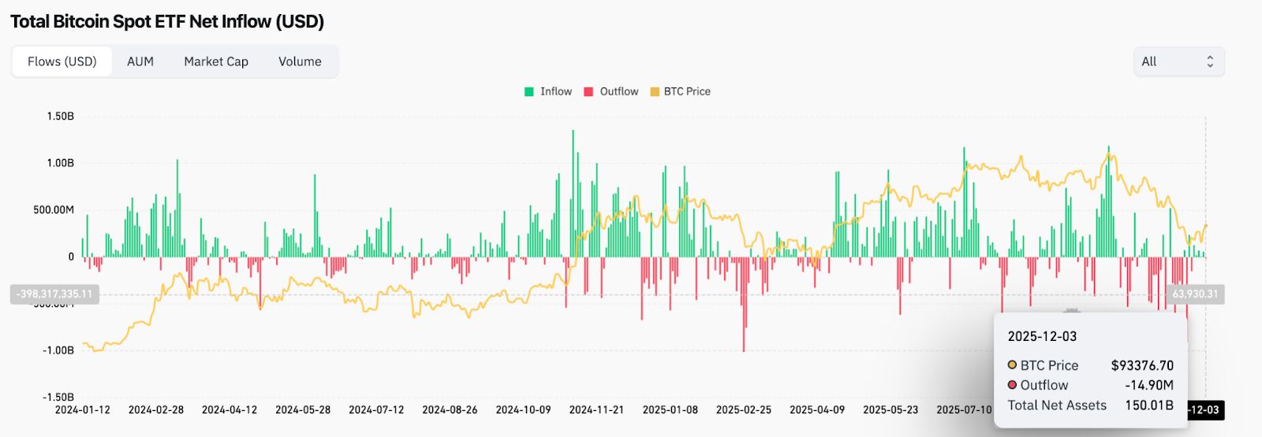Select the Volume tab

300,61
